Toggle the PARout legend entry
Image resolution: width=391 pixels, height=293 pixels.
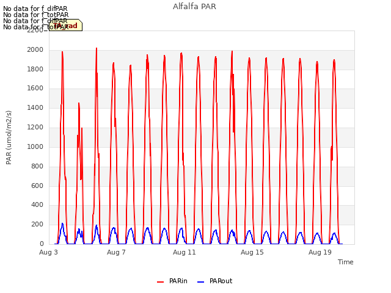tap(214, 281)
